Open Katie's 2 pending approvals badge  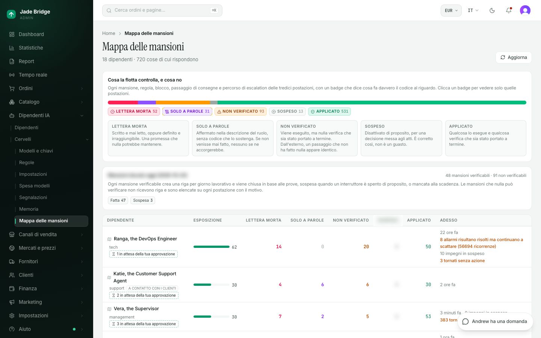point(144,296)
